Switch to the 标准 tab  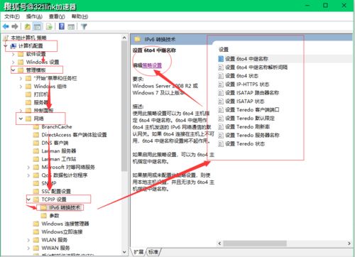click(153, 252)
